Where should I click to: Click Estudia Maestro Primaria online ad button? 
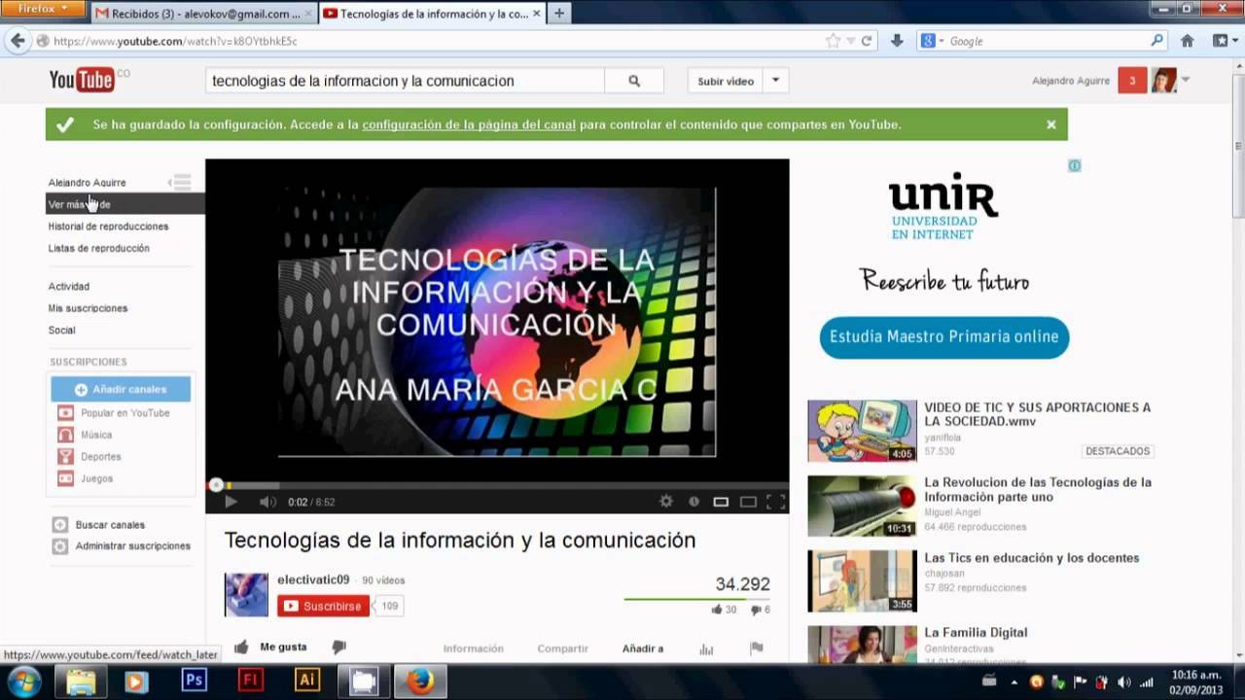944,337
